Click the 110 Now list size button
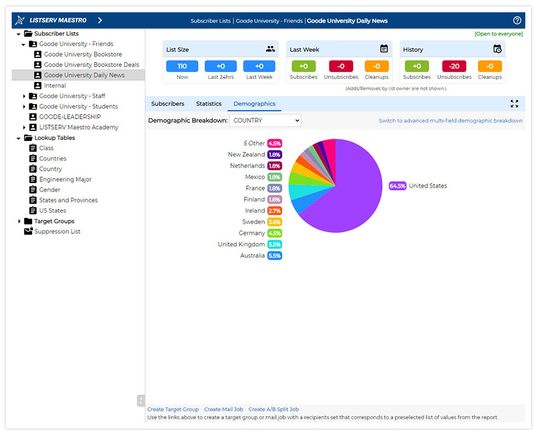Viewport: 537px width, 435px height. coord(182,66)
